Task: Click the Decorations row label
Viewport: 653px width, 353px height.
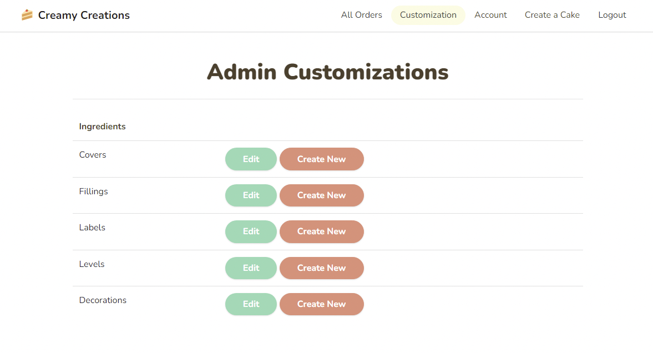Action: [103, 300]
